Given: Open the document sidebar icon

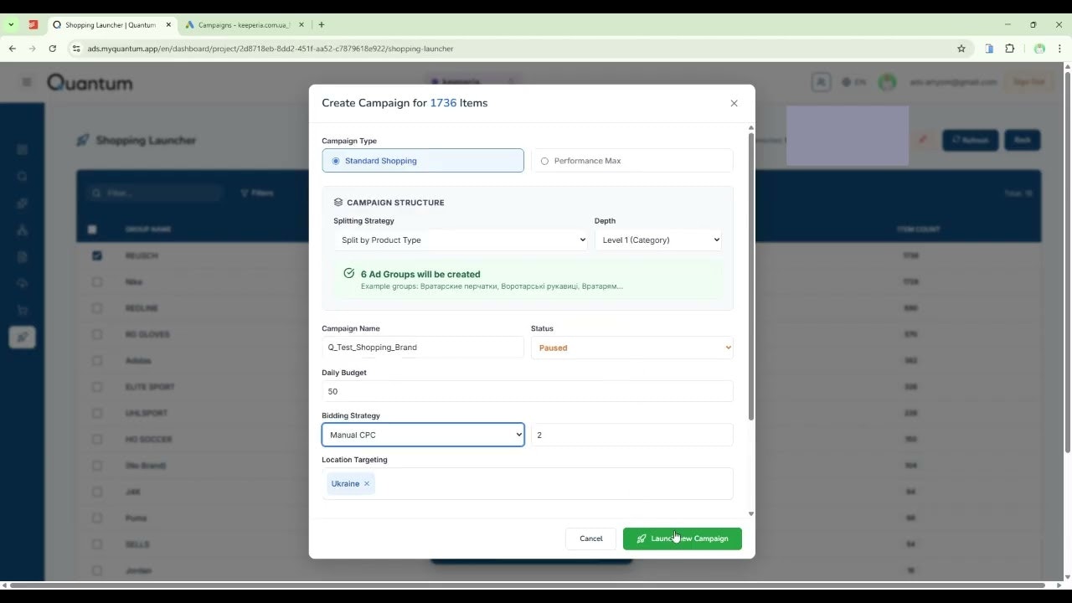Looking at the screenshot, I should (23, 256).
